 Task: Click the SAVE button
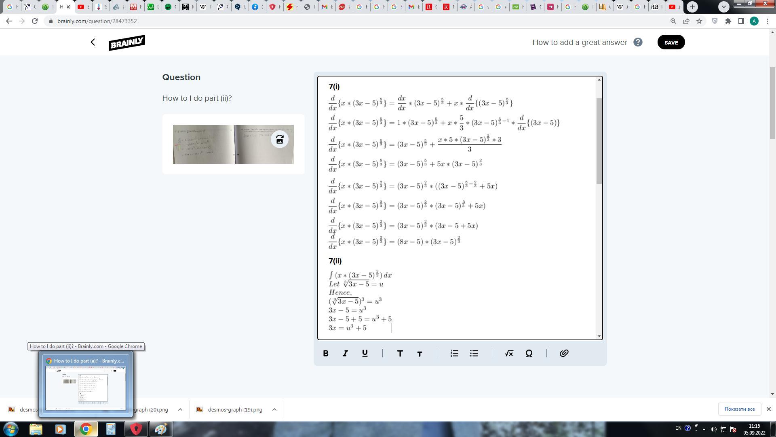point(671,42)
